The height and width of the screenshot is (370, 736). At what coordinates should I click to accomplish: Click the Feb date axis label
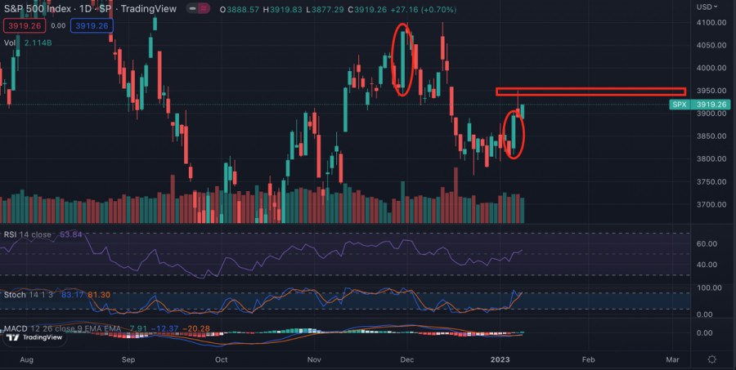tap(588, 359)
